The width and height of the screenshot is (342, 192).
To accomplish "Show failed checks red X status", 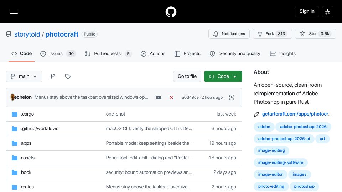I will (171, 97).
